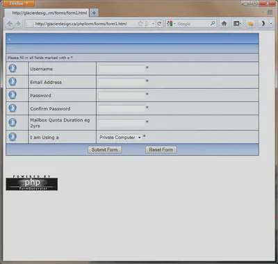
Task: Select the glacierdesign form1.html tab
Action: click(47, 13)
